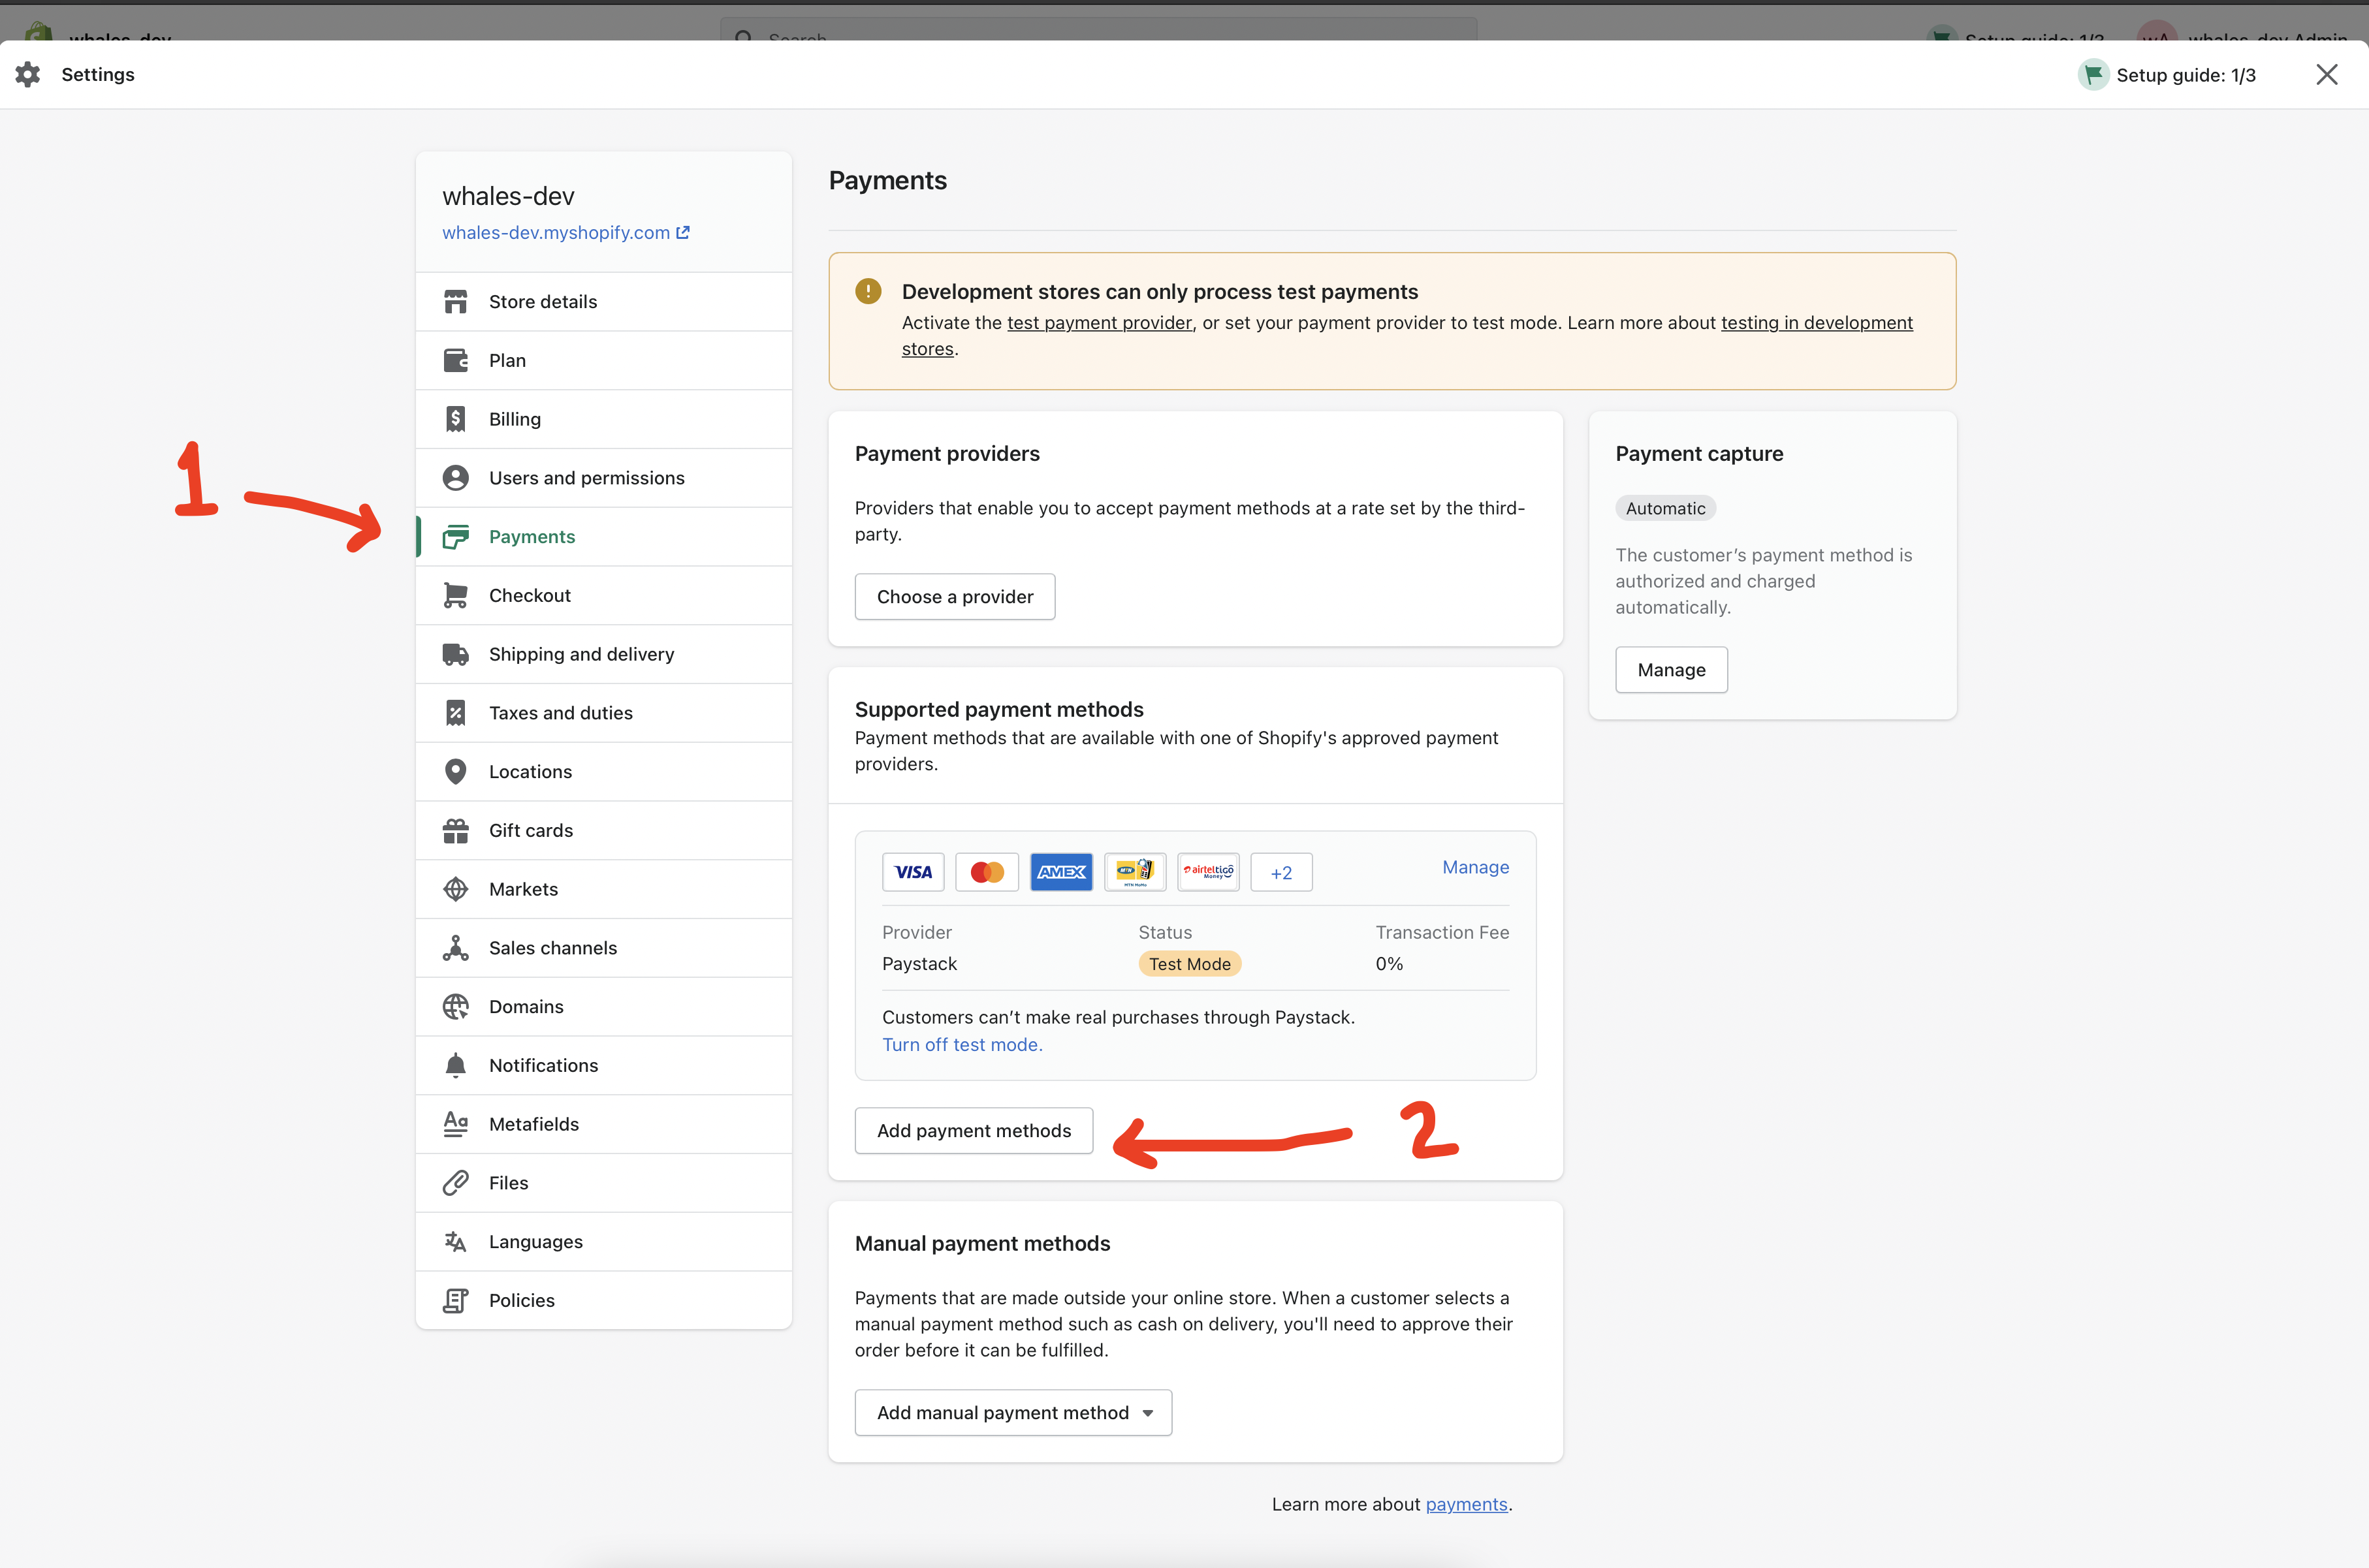Select the Markets menu item
The width and height of the screenshot is (2369, 1568).
pos(604,889)
